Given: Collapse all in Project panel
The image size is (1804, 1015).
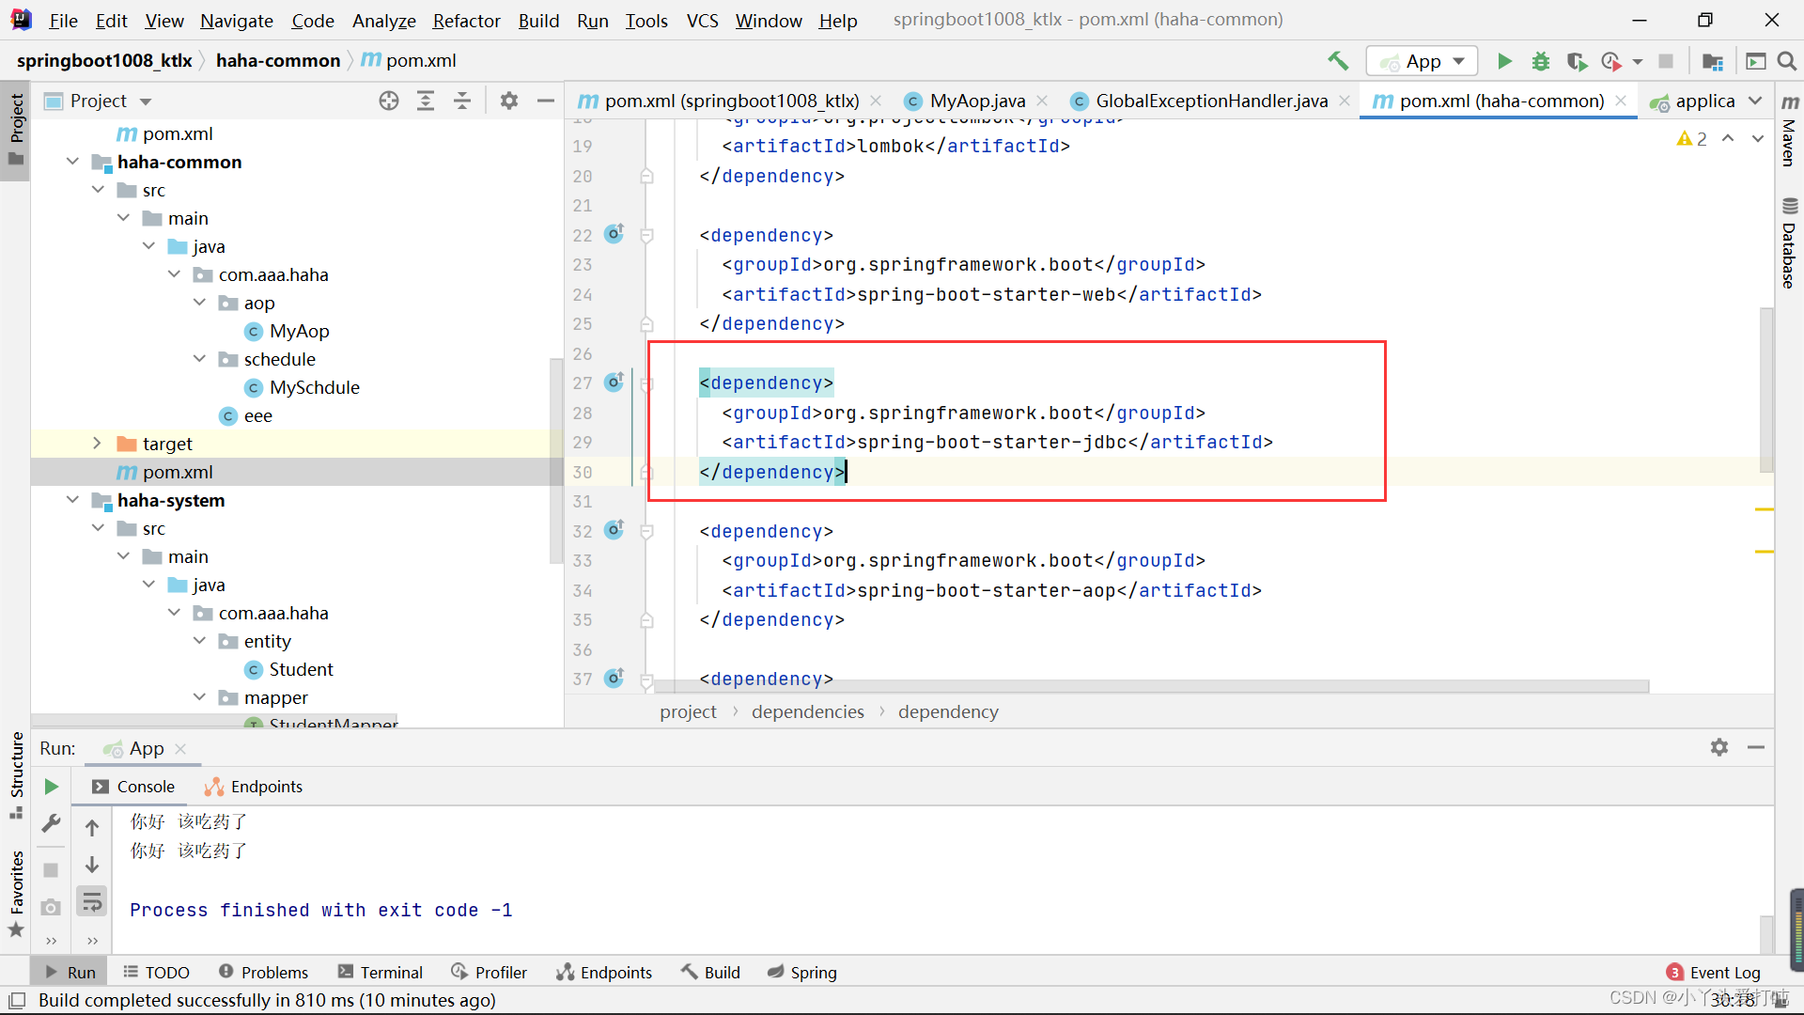Looking at the screenshot, I should pyautogui.click(x=462, y=101).
